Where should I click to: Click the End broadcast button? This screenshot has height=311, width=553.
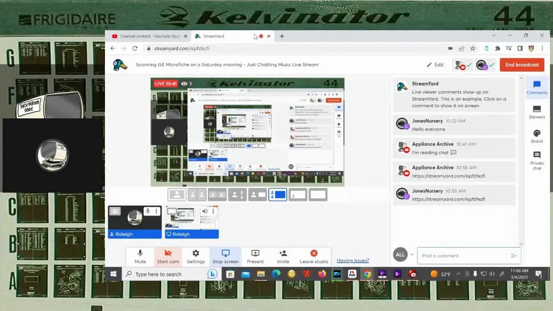coord(522,65)
